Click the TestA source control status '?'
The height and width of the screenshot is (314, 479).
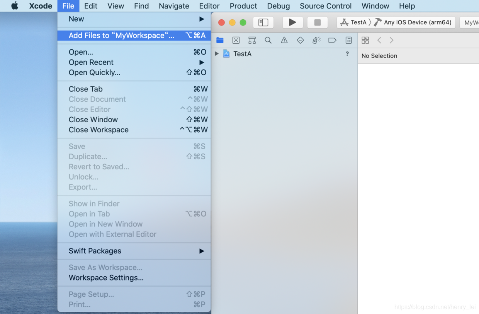347,54
